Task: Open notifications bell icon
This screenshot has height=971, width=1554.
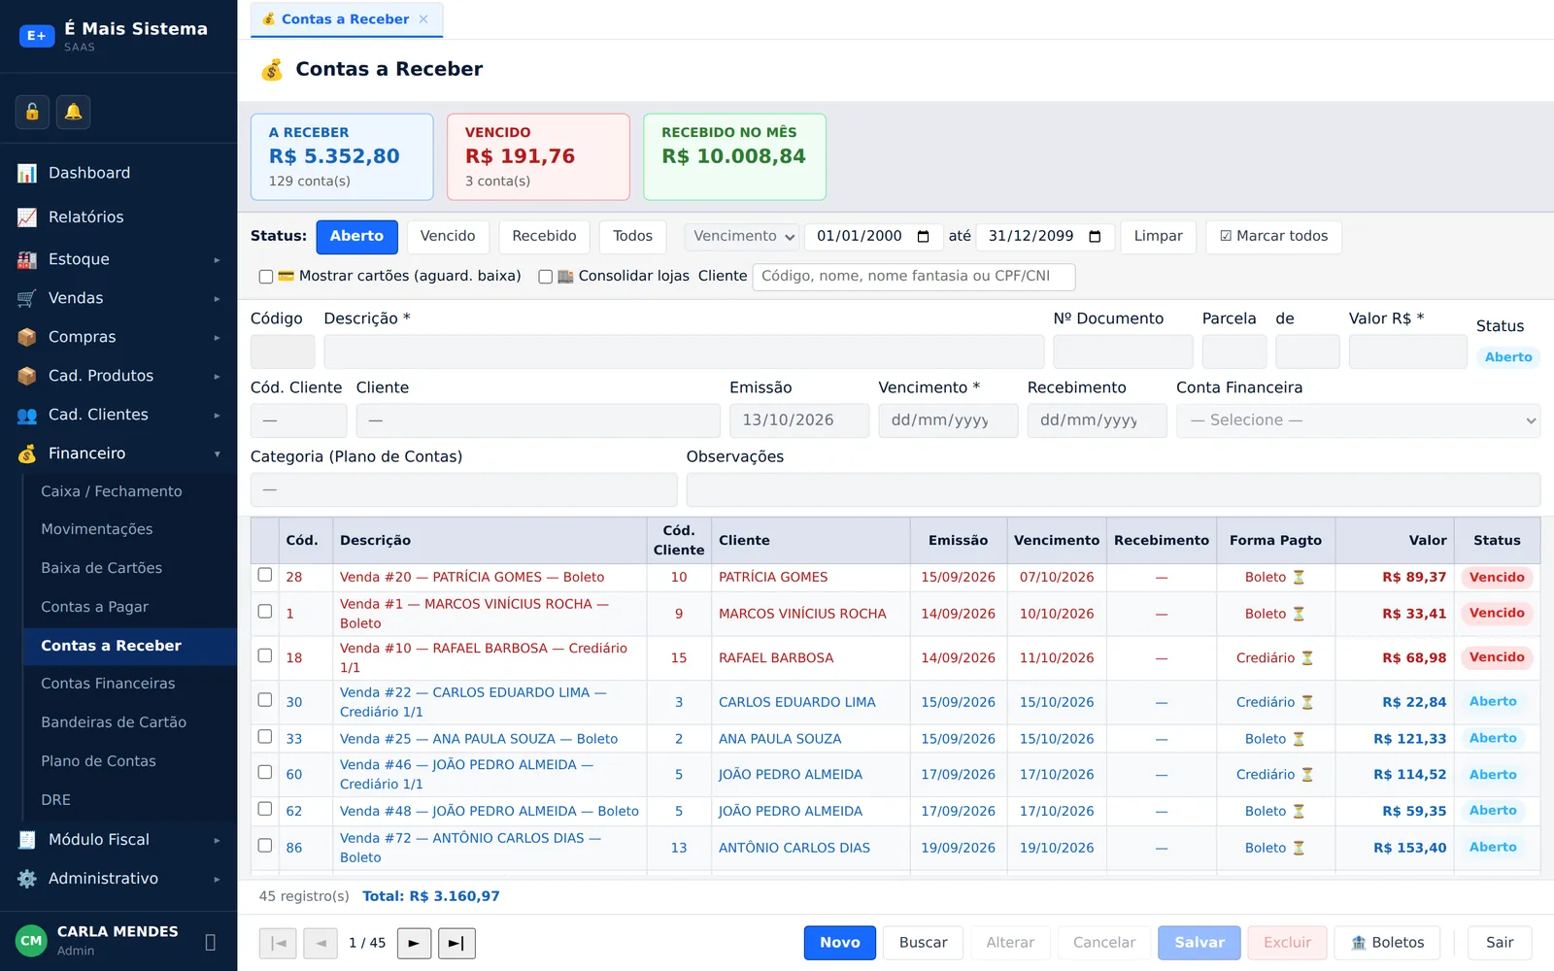Action: [73, 112]
